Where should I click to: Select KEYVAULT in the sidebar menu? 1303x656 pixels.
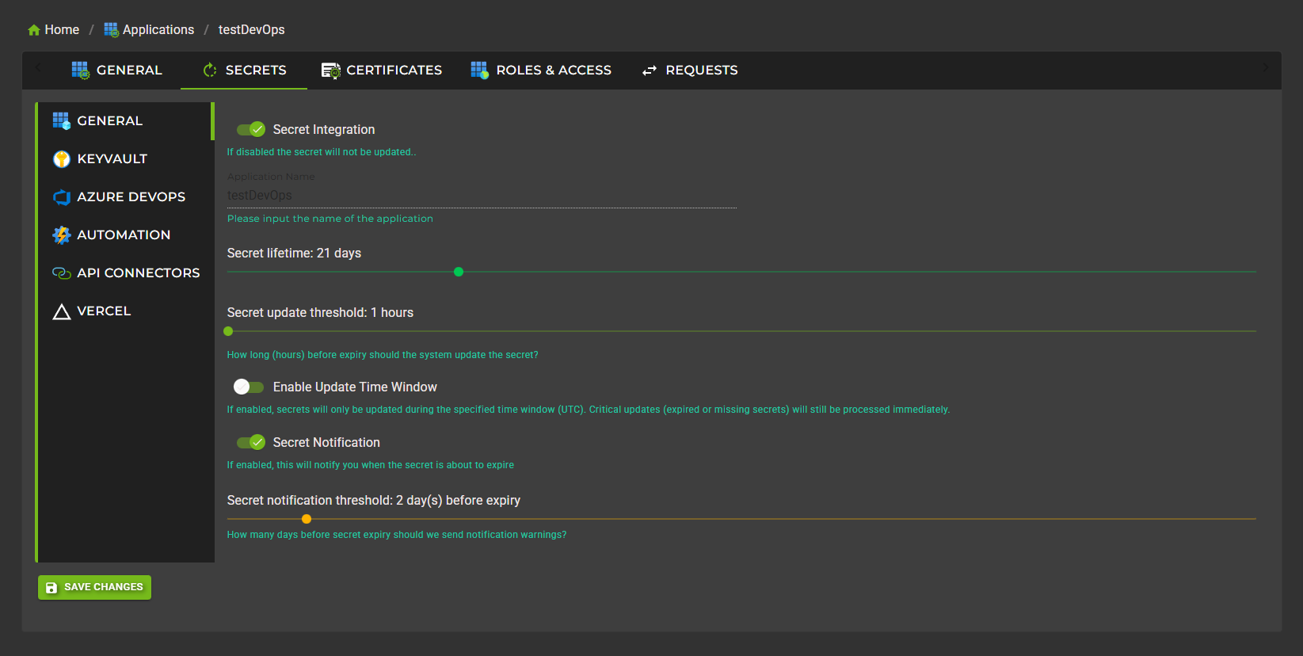(125, 158)
